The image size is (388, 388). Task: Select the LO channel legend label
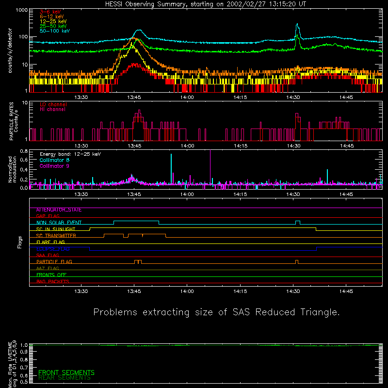(x=53, y=104)
